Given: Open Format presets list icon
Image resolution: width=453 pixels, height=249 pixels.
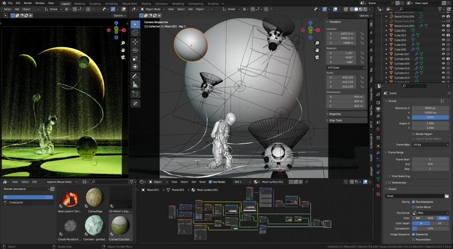Looking at the screenshot, I should tap(442, 101).
